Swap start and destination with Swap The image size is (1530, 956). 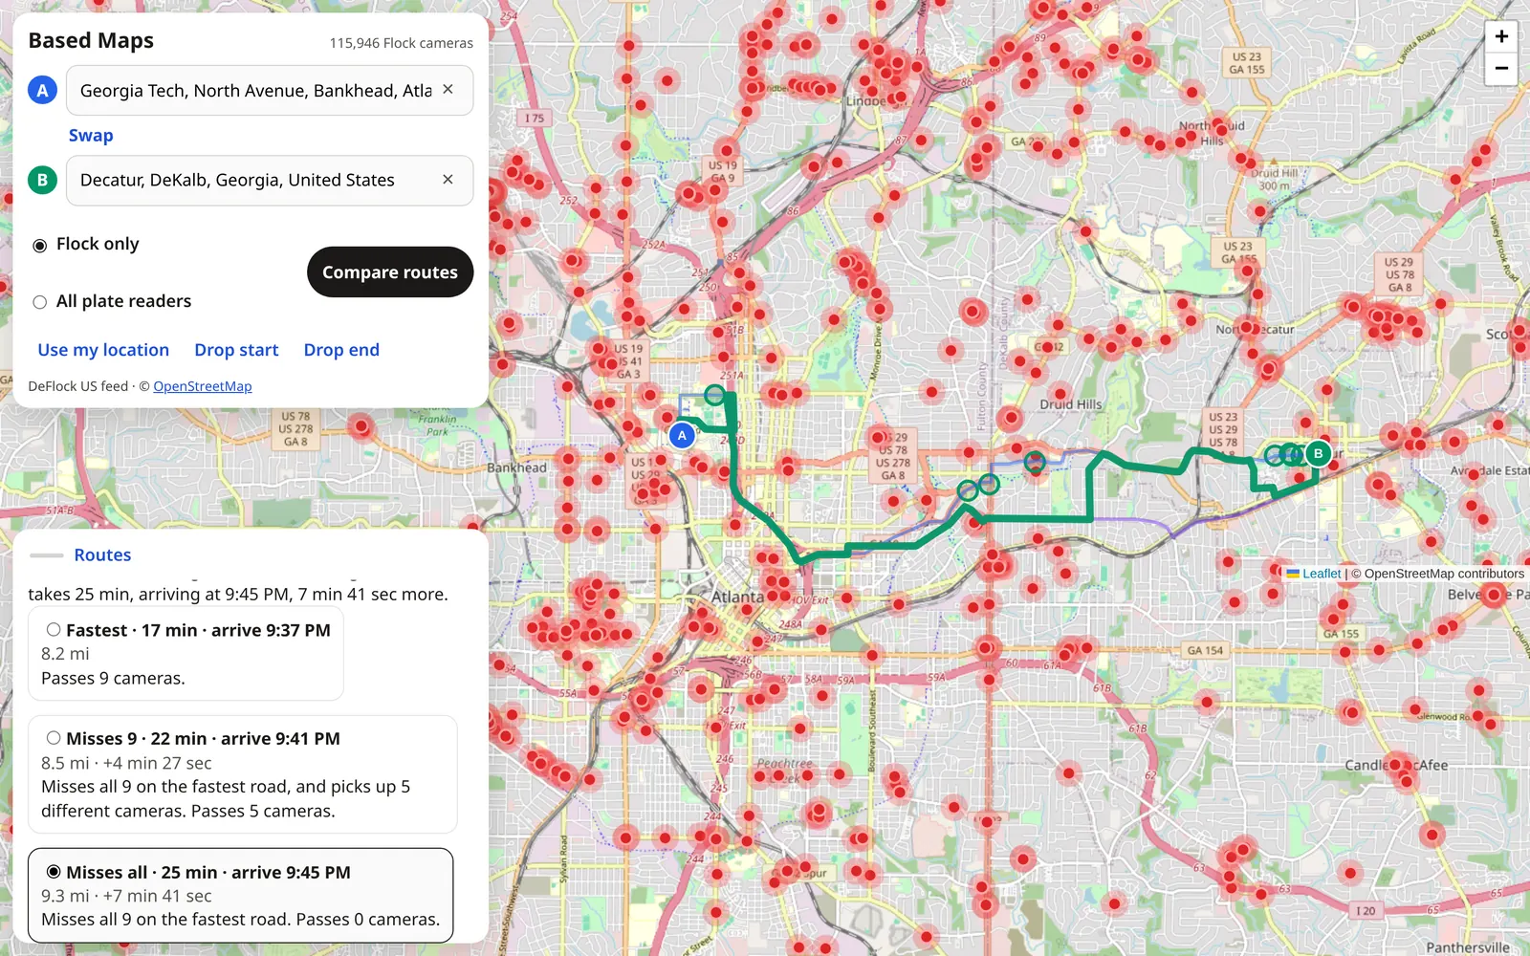[x=91, y=136]
